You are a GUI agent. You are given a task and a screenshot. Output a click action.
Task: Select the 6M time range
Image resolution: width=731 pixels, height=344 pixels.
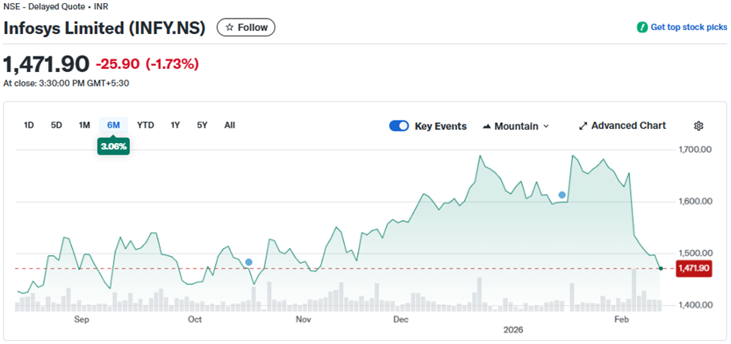pyautogui.click(x=113, y=125)
